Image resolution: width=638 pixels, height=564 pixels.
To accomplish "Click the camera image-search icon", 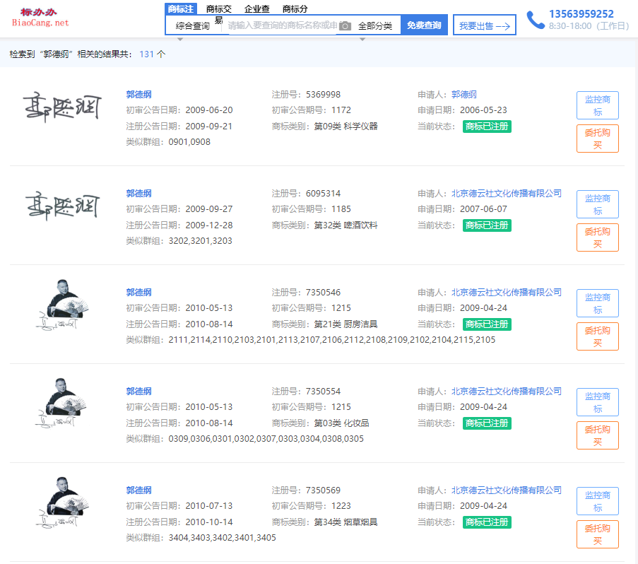I will [x=345, y=26].
